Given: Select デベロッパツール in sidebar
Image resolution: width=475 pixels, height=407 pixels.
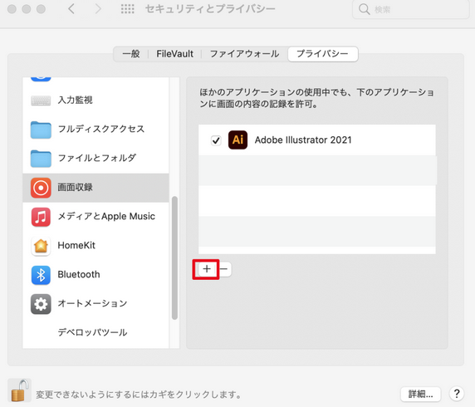Looking at the screenshot, I should [95, 332].
